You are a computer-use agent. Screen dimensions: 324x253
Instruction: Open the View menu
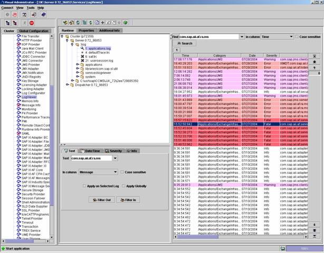20,8
